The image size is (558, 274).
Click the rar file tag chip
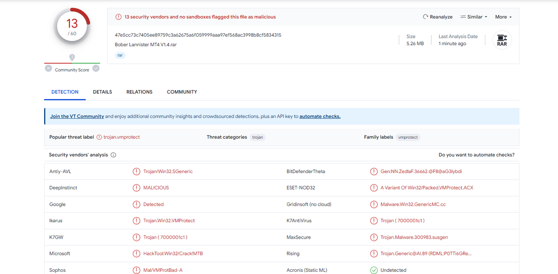point(120,55)
